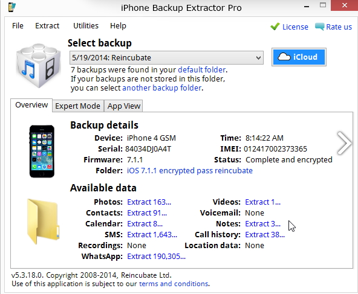Click the time value 8:14:22 AM
Screen dimensions: 358x294
(x=264, y=138)
